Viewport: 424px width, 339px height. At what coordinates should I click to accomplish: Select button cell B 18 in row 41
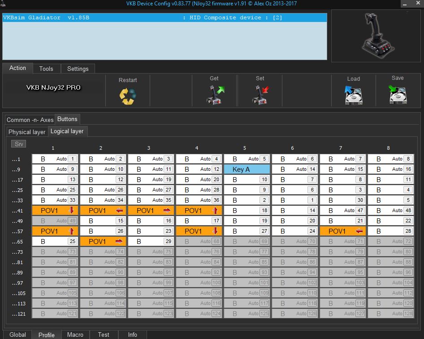(x=247, y=210)
